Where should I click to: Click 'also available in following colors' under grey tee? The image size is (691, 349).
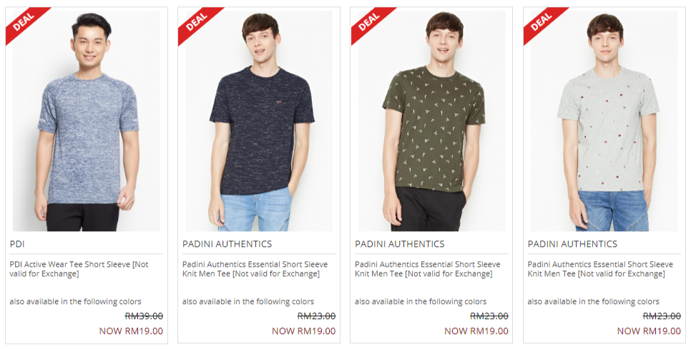click(x=594, y=301)
